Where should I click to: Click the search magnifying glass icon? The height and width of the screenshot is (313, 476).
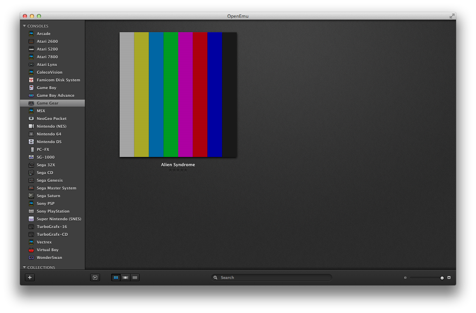pyautogui.click(x=216, y=278)
